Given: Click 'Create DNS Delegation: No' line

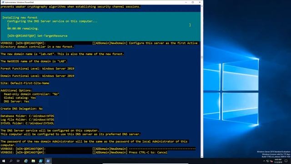Looking at the screenshot, I should point(21,108).
